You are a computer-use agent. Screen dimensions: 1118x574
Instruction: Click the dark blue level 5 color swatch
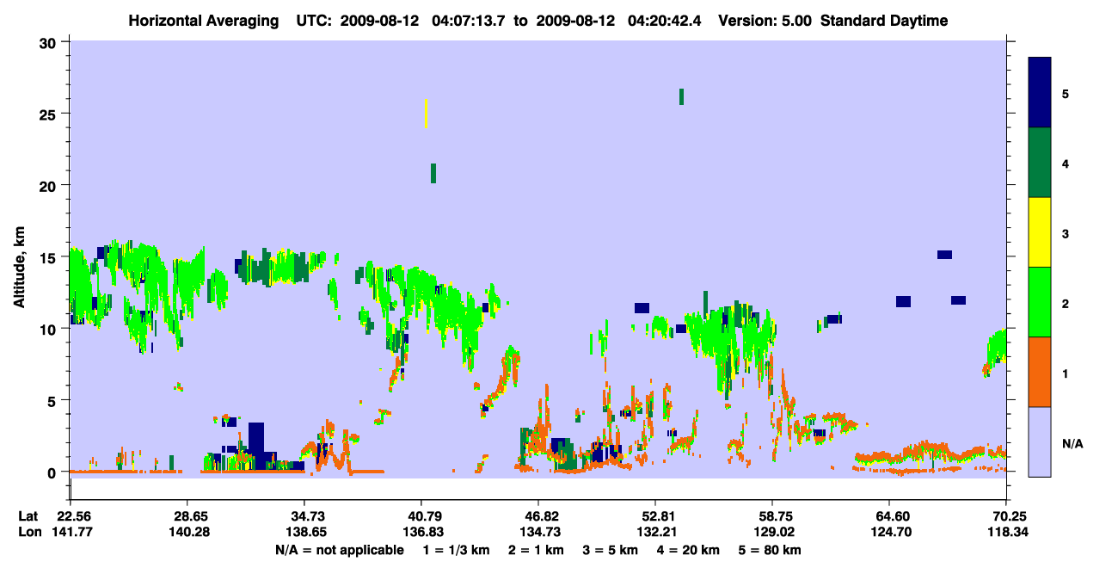1040,93
